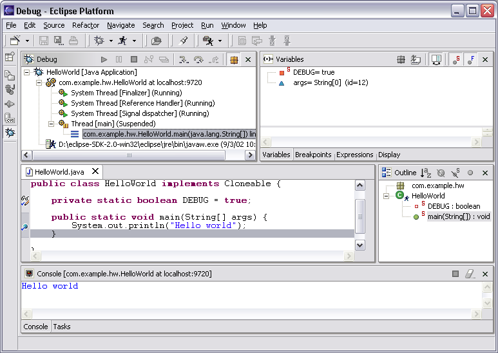Open the Debug launch dropdown arrow
The image size is (498, 353).
pyautogui.click(x=111, y=41)
